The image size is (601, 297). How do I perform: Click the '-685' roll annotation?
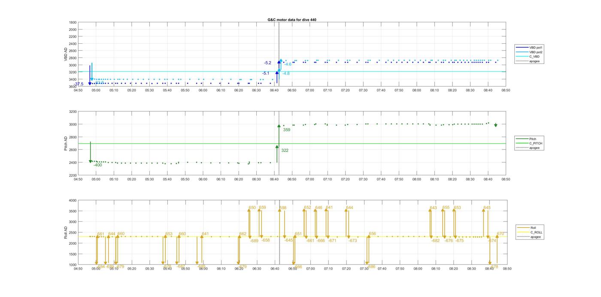[201, 267]
